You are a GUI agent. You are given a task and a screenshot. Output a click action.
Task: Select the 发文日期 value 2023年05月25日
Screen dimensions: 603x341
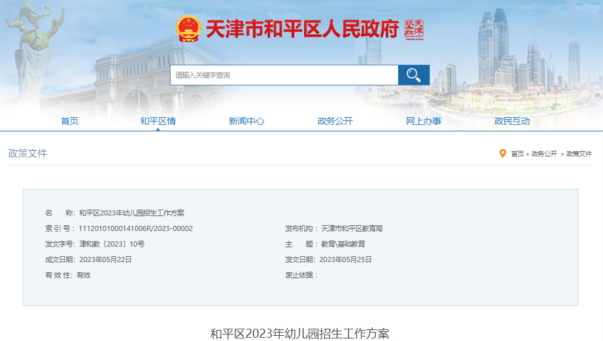click(346, 259)
